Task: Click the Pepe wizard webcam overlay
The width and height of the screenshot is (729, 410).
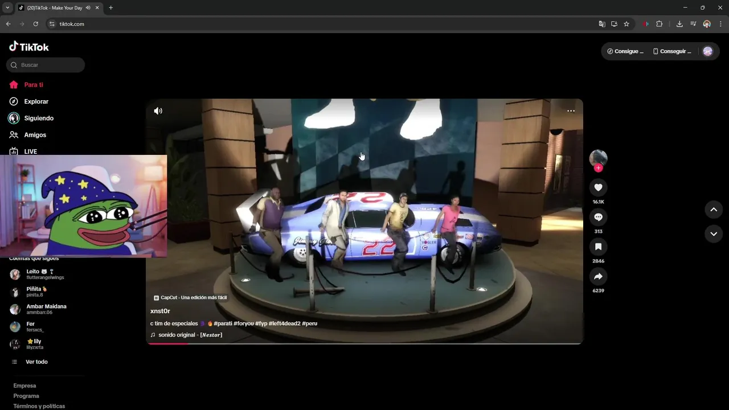Action: coord(83,206)
